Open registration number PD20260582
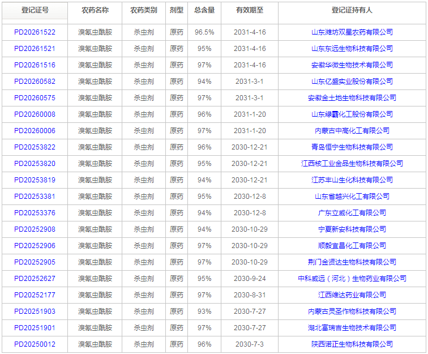Screen dimensions: 428x354 coord(35,82)
